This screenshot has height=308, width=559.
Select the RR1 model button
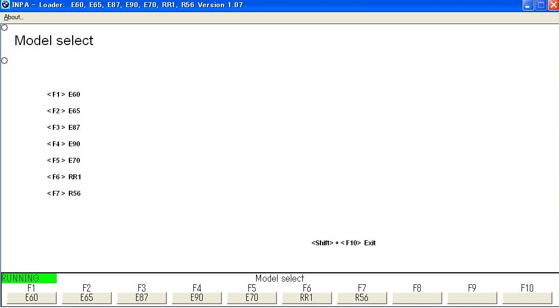pos(307,298)
